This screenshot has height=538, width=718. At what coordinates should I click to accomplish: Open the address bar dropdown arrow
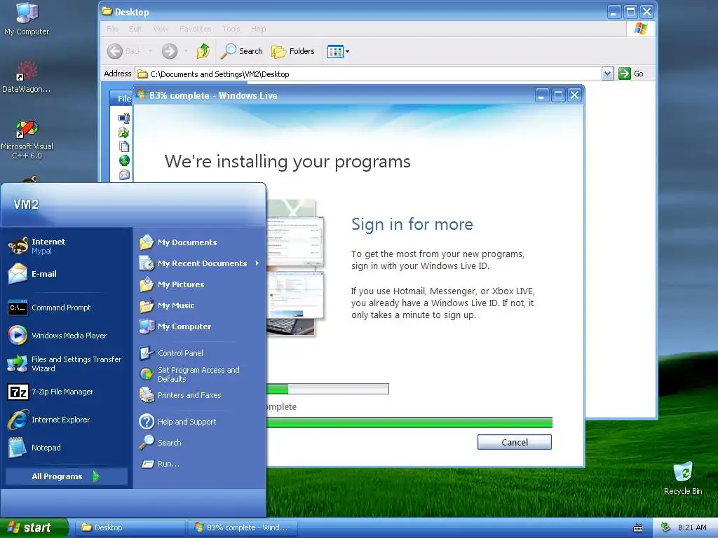607,74
